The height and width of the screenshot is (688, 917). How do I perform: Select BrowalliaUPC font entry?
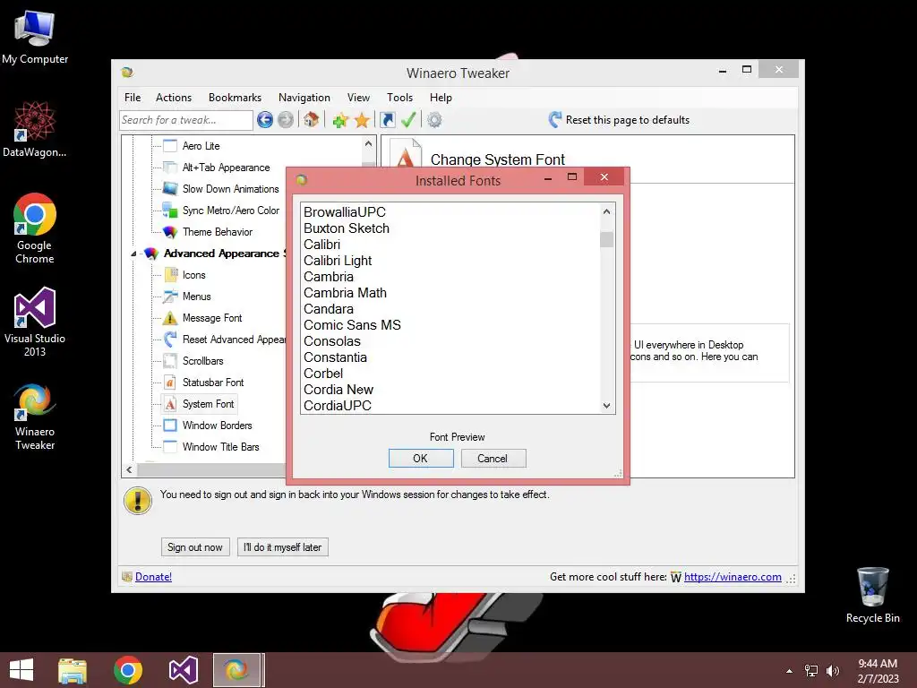(x=345, y=212)
